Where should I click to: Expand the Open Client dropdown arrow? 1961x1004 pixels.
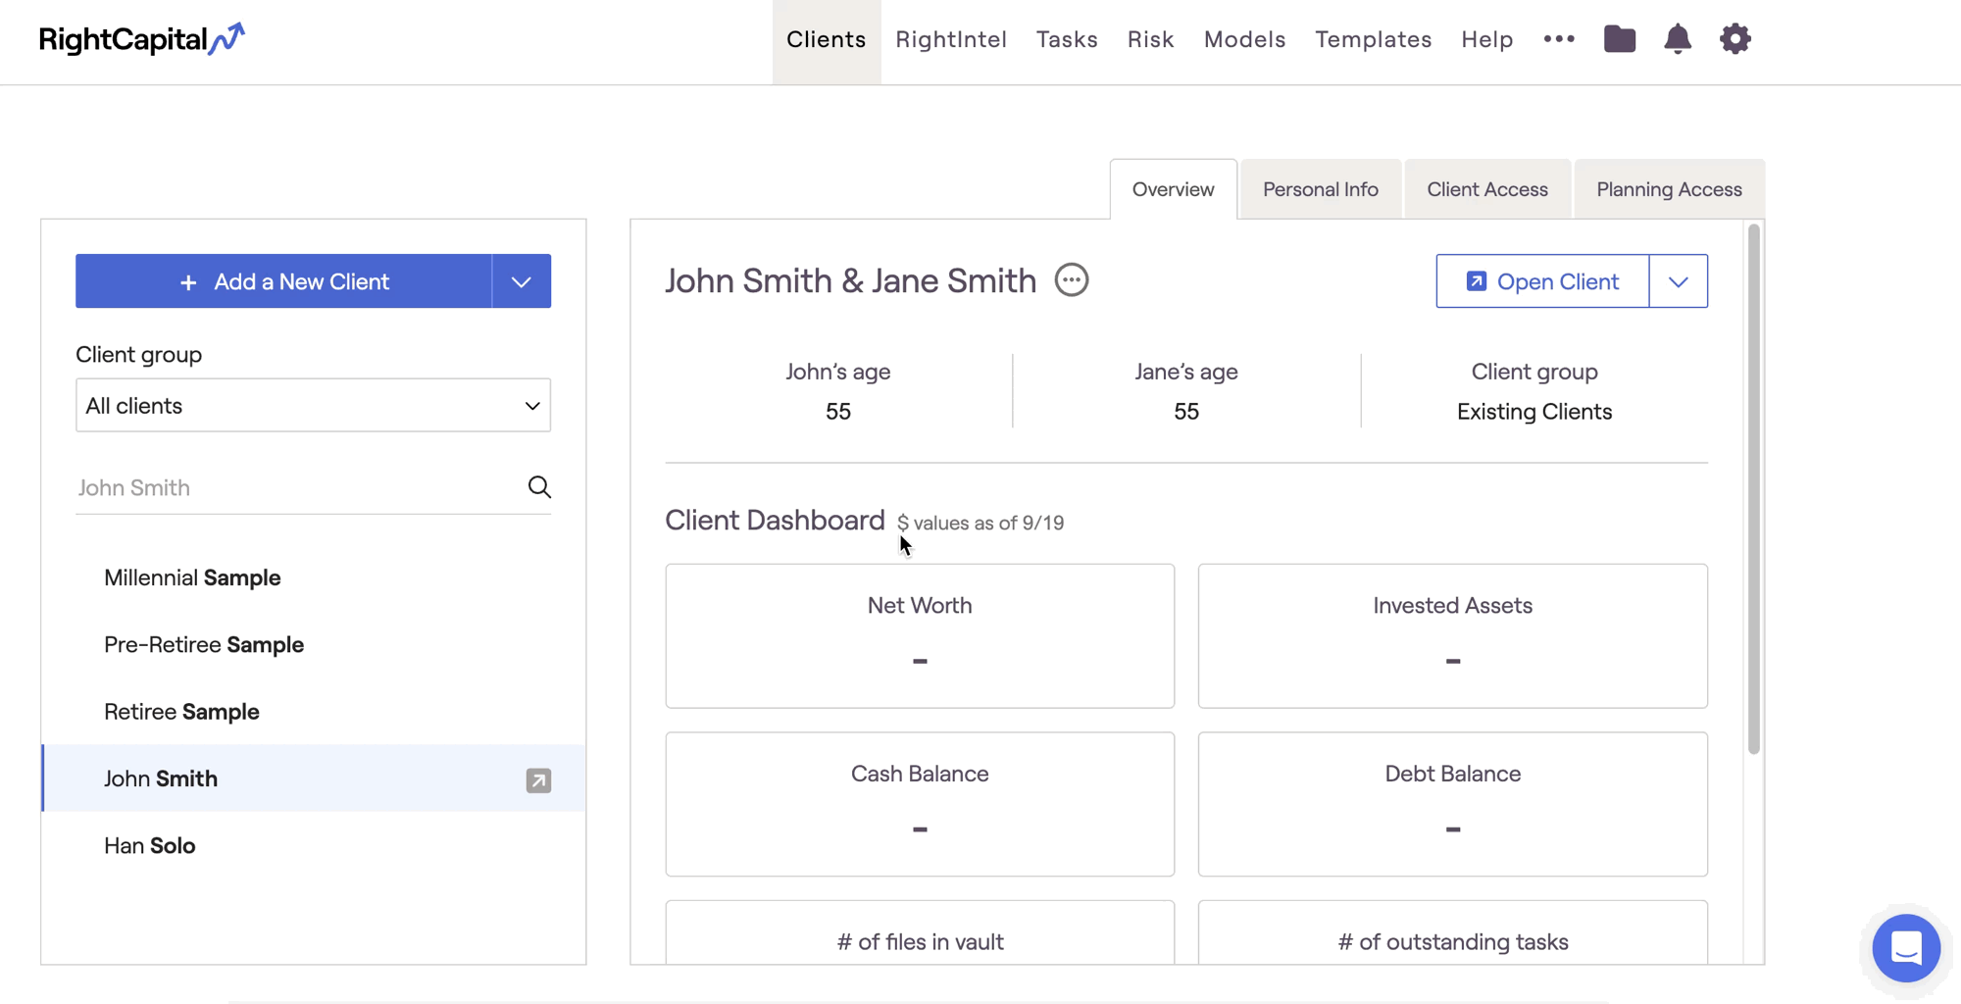[x=1678, y=282]
